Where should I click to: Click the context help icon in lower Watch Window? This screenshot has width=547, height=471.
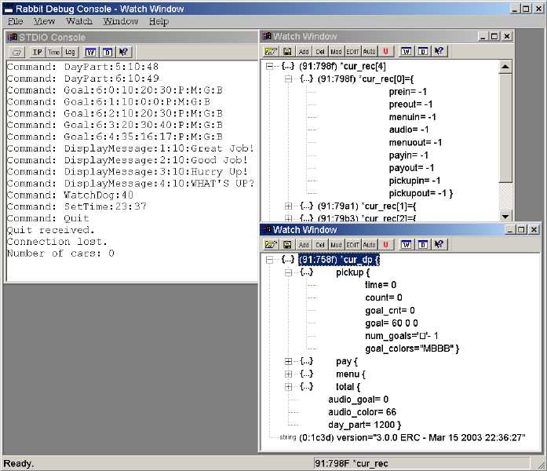coord(439,245)
